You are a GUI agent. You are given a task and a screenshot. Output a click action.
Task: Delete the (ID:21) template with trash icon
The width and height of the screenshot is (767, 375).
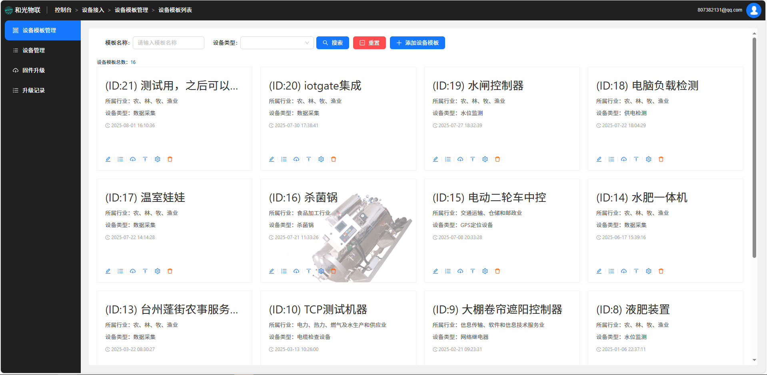point(170,159)
